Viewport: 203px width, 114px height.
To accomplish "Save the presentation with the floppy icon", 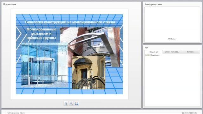I will coord(76,104).
